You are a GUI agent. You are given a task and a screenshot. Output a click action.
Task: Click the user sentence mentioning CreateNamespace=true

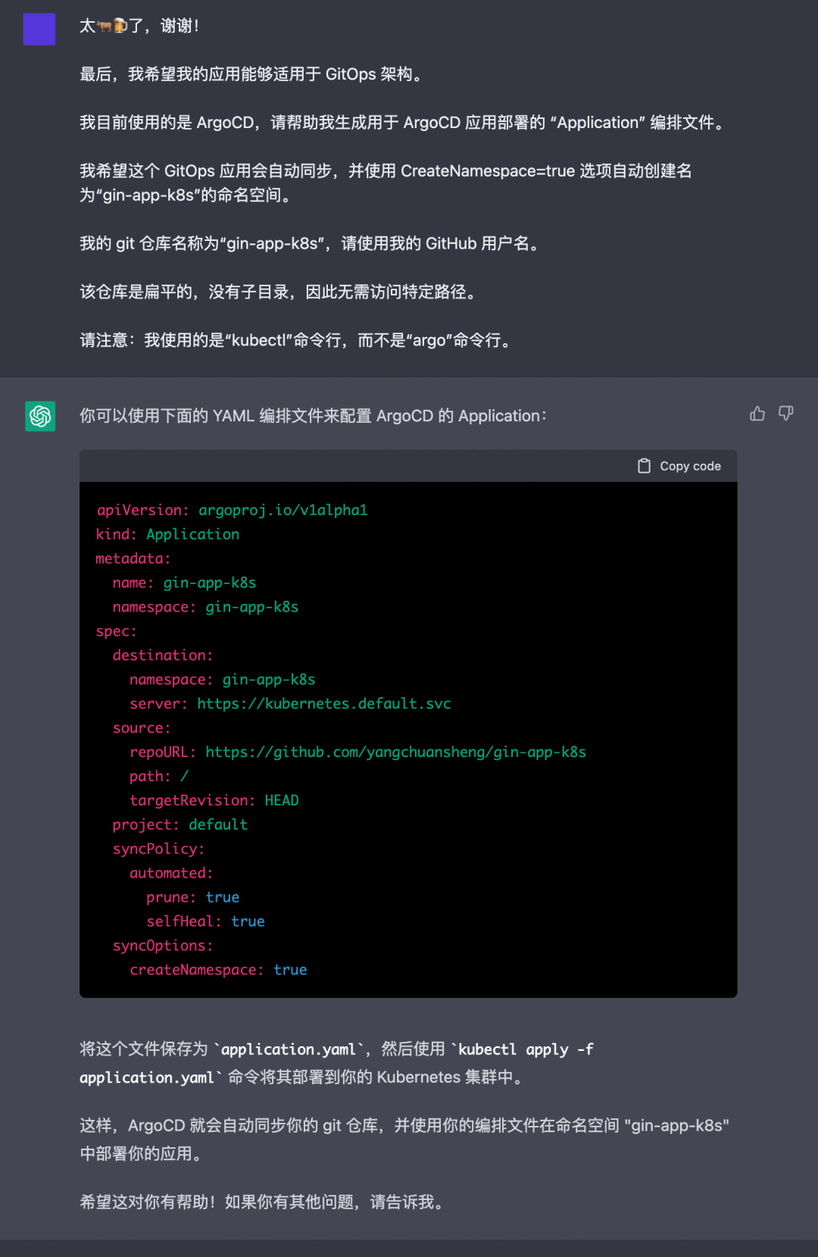pos(386,183)
